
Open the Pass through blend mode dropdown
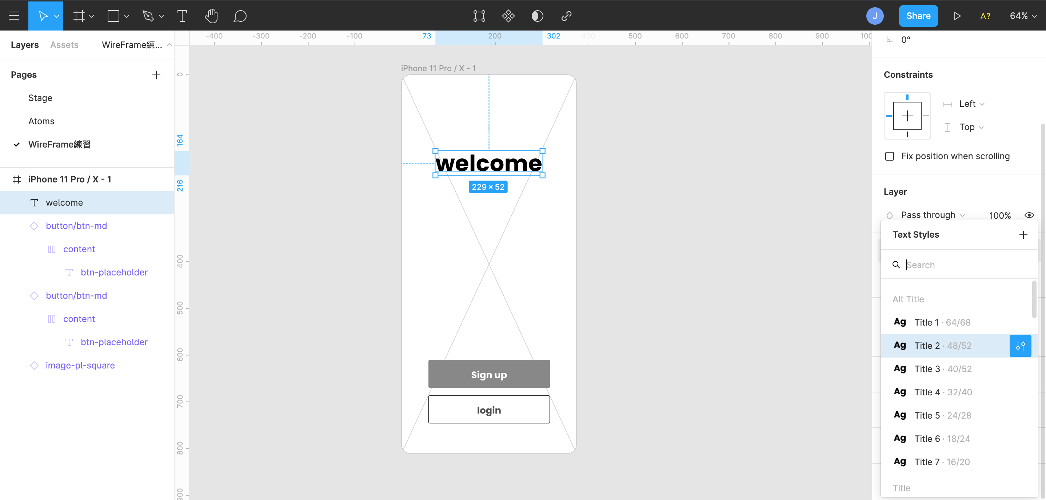click(932, 215)
